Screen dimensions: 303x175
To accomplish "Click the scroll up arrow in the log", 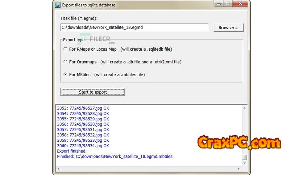I will point(245,108).
